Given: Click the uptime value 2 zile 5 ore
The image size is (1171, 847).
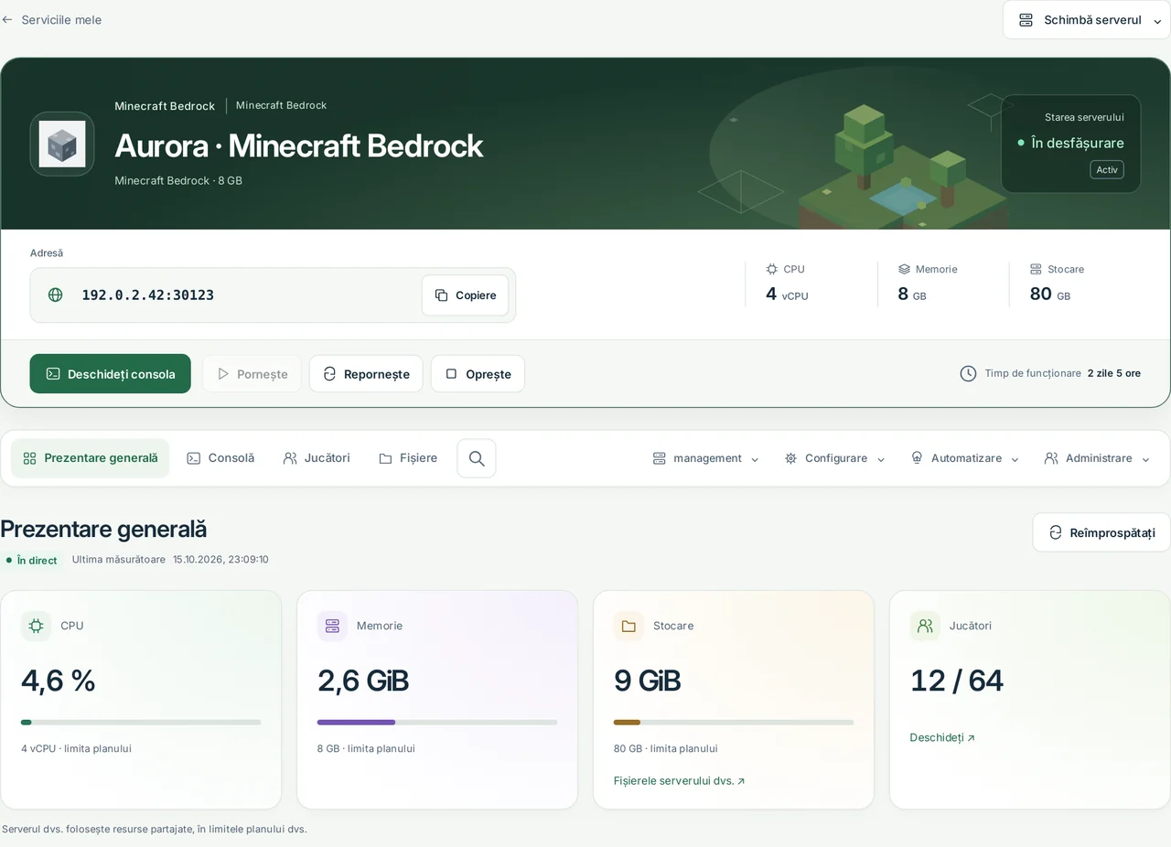Looking at the screenshot, I should (1114, 373).
